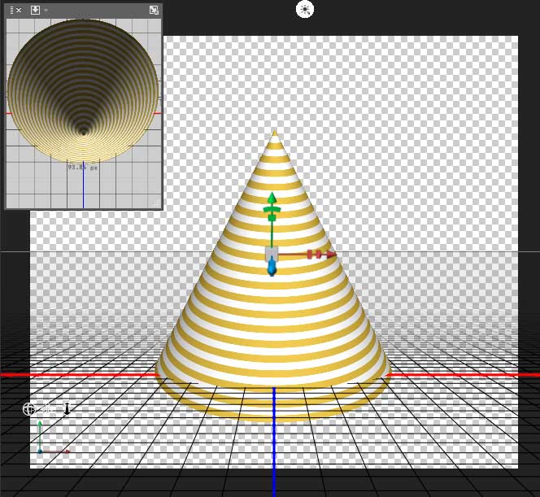Click the red X-axis scale handle
540x497 pixels.
tap(310, 255)
